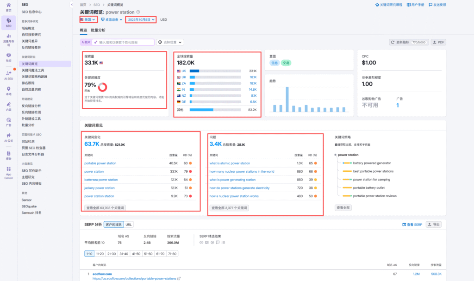Open the App Center grid icon
The width and height of the screenshot is (474, 281).
(x=8, y=171)
